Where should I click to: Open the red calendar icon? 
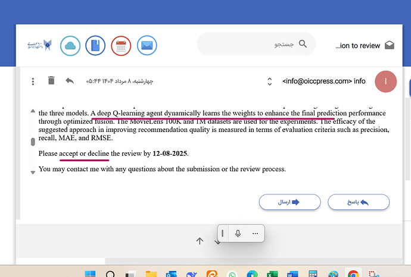tap(121, 46)
